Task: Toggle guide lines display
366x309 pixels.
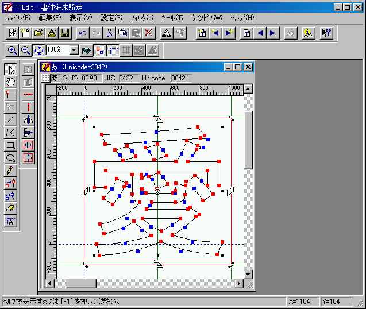Action: pos(113,50)
